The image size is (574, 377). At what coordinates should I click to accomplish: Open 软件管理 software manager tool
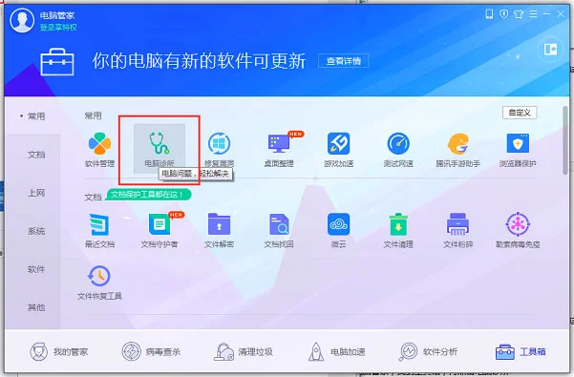tap(99, 150)
